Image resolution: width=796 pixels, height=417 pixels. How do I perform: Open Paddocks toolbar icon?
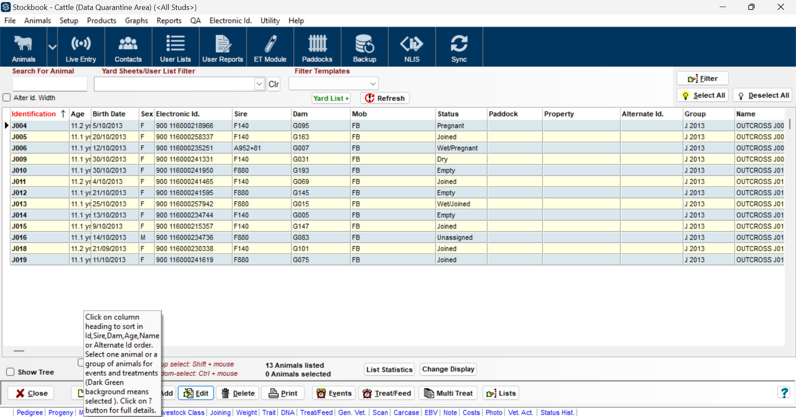pyautogui.click(x=317, y=48)
